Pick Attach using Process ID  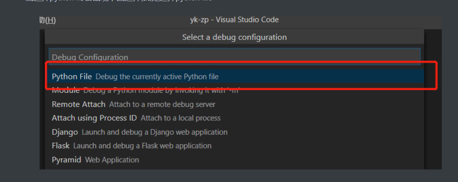pos(94,118)
